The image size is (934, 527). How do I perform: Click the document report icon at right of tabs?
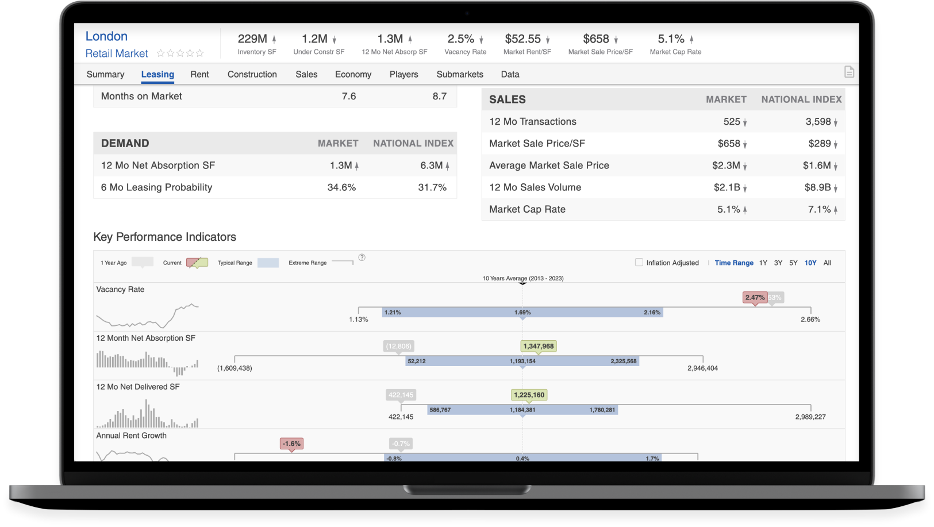[x=849, y=72]
